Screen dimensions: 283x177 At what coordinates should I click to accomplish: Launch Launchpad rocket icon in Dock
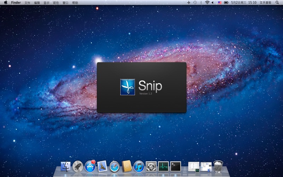(78, 166)
